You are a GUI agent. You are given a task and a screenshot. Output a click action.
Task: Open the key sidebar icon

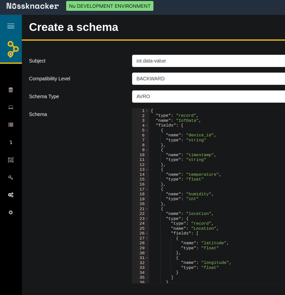tap(11, 178)
